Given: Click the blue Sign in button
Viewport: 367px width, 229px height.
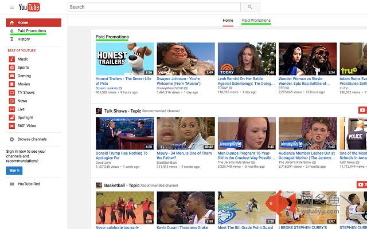Looking at the screenshot, I should coord(14,170).
